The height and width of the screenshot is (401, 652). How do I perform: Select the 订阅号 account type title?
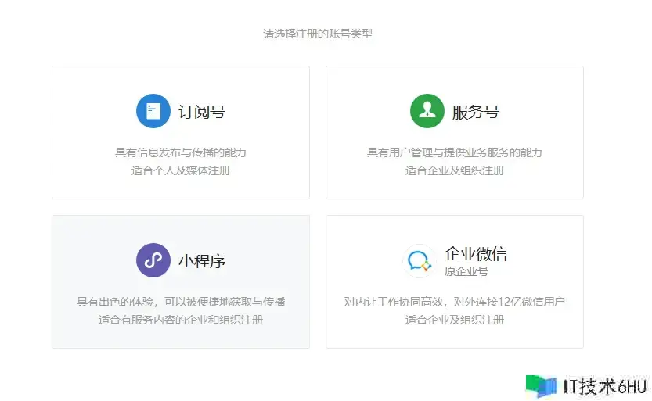202,112
